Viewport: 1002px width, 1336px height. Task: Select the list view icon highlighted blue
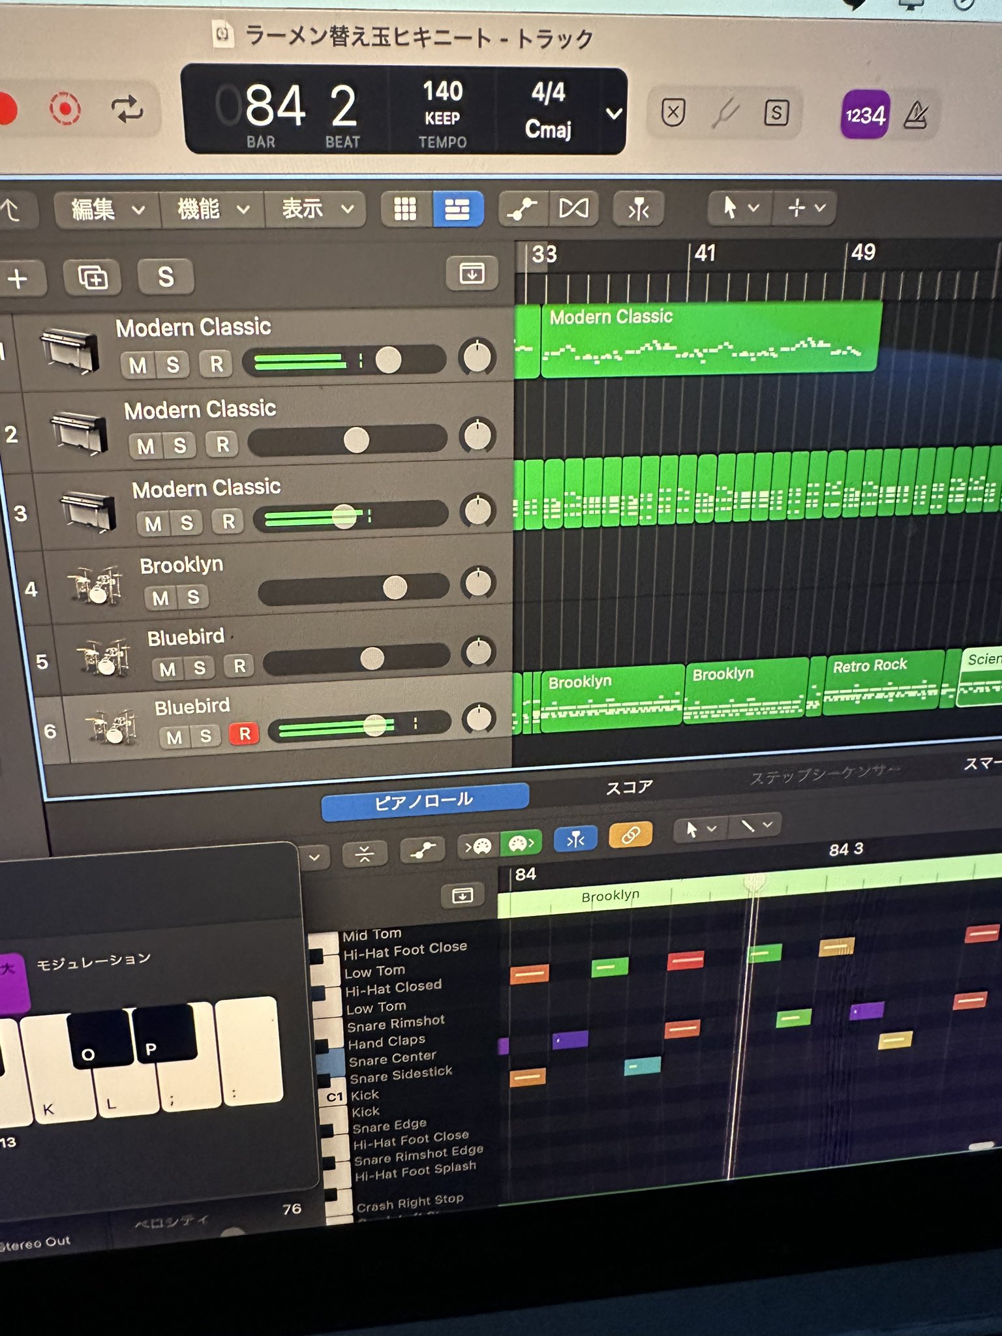click(457, 209)
